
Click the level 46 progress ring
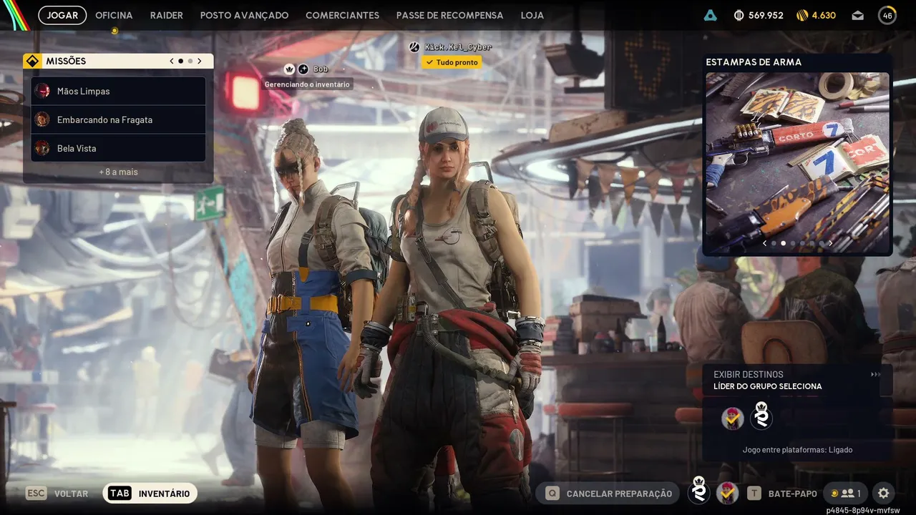tap(887, 15)
